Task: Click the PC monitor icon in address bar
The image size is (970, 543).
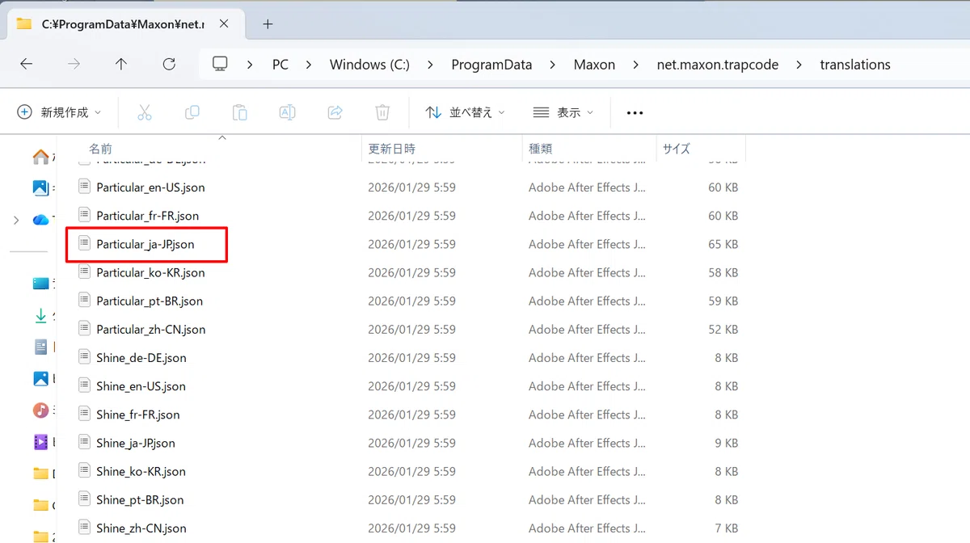Action: coord(220,65)
